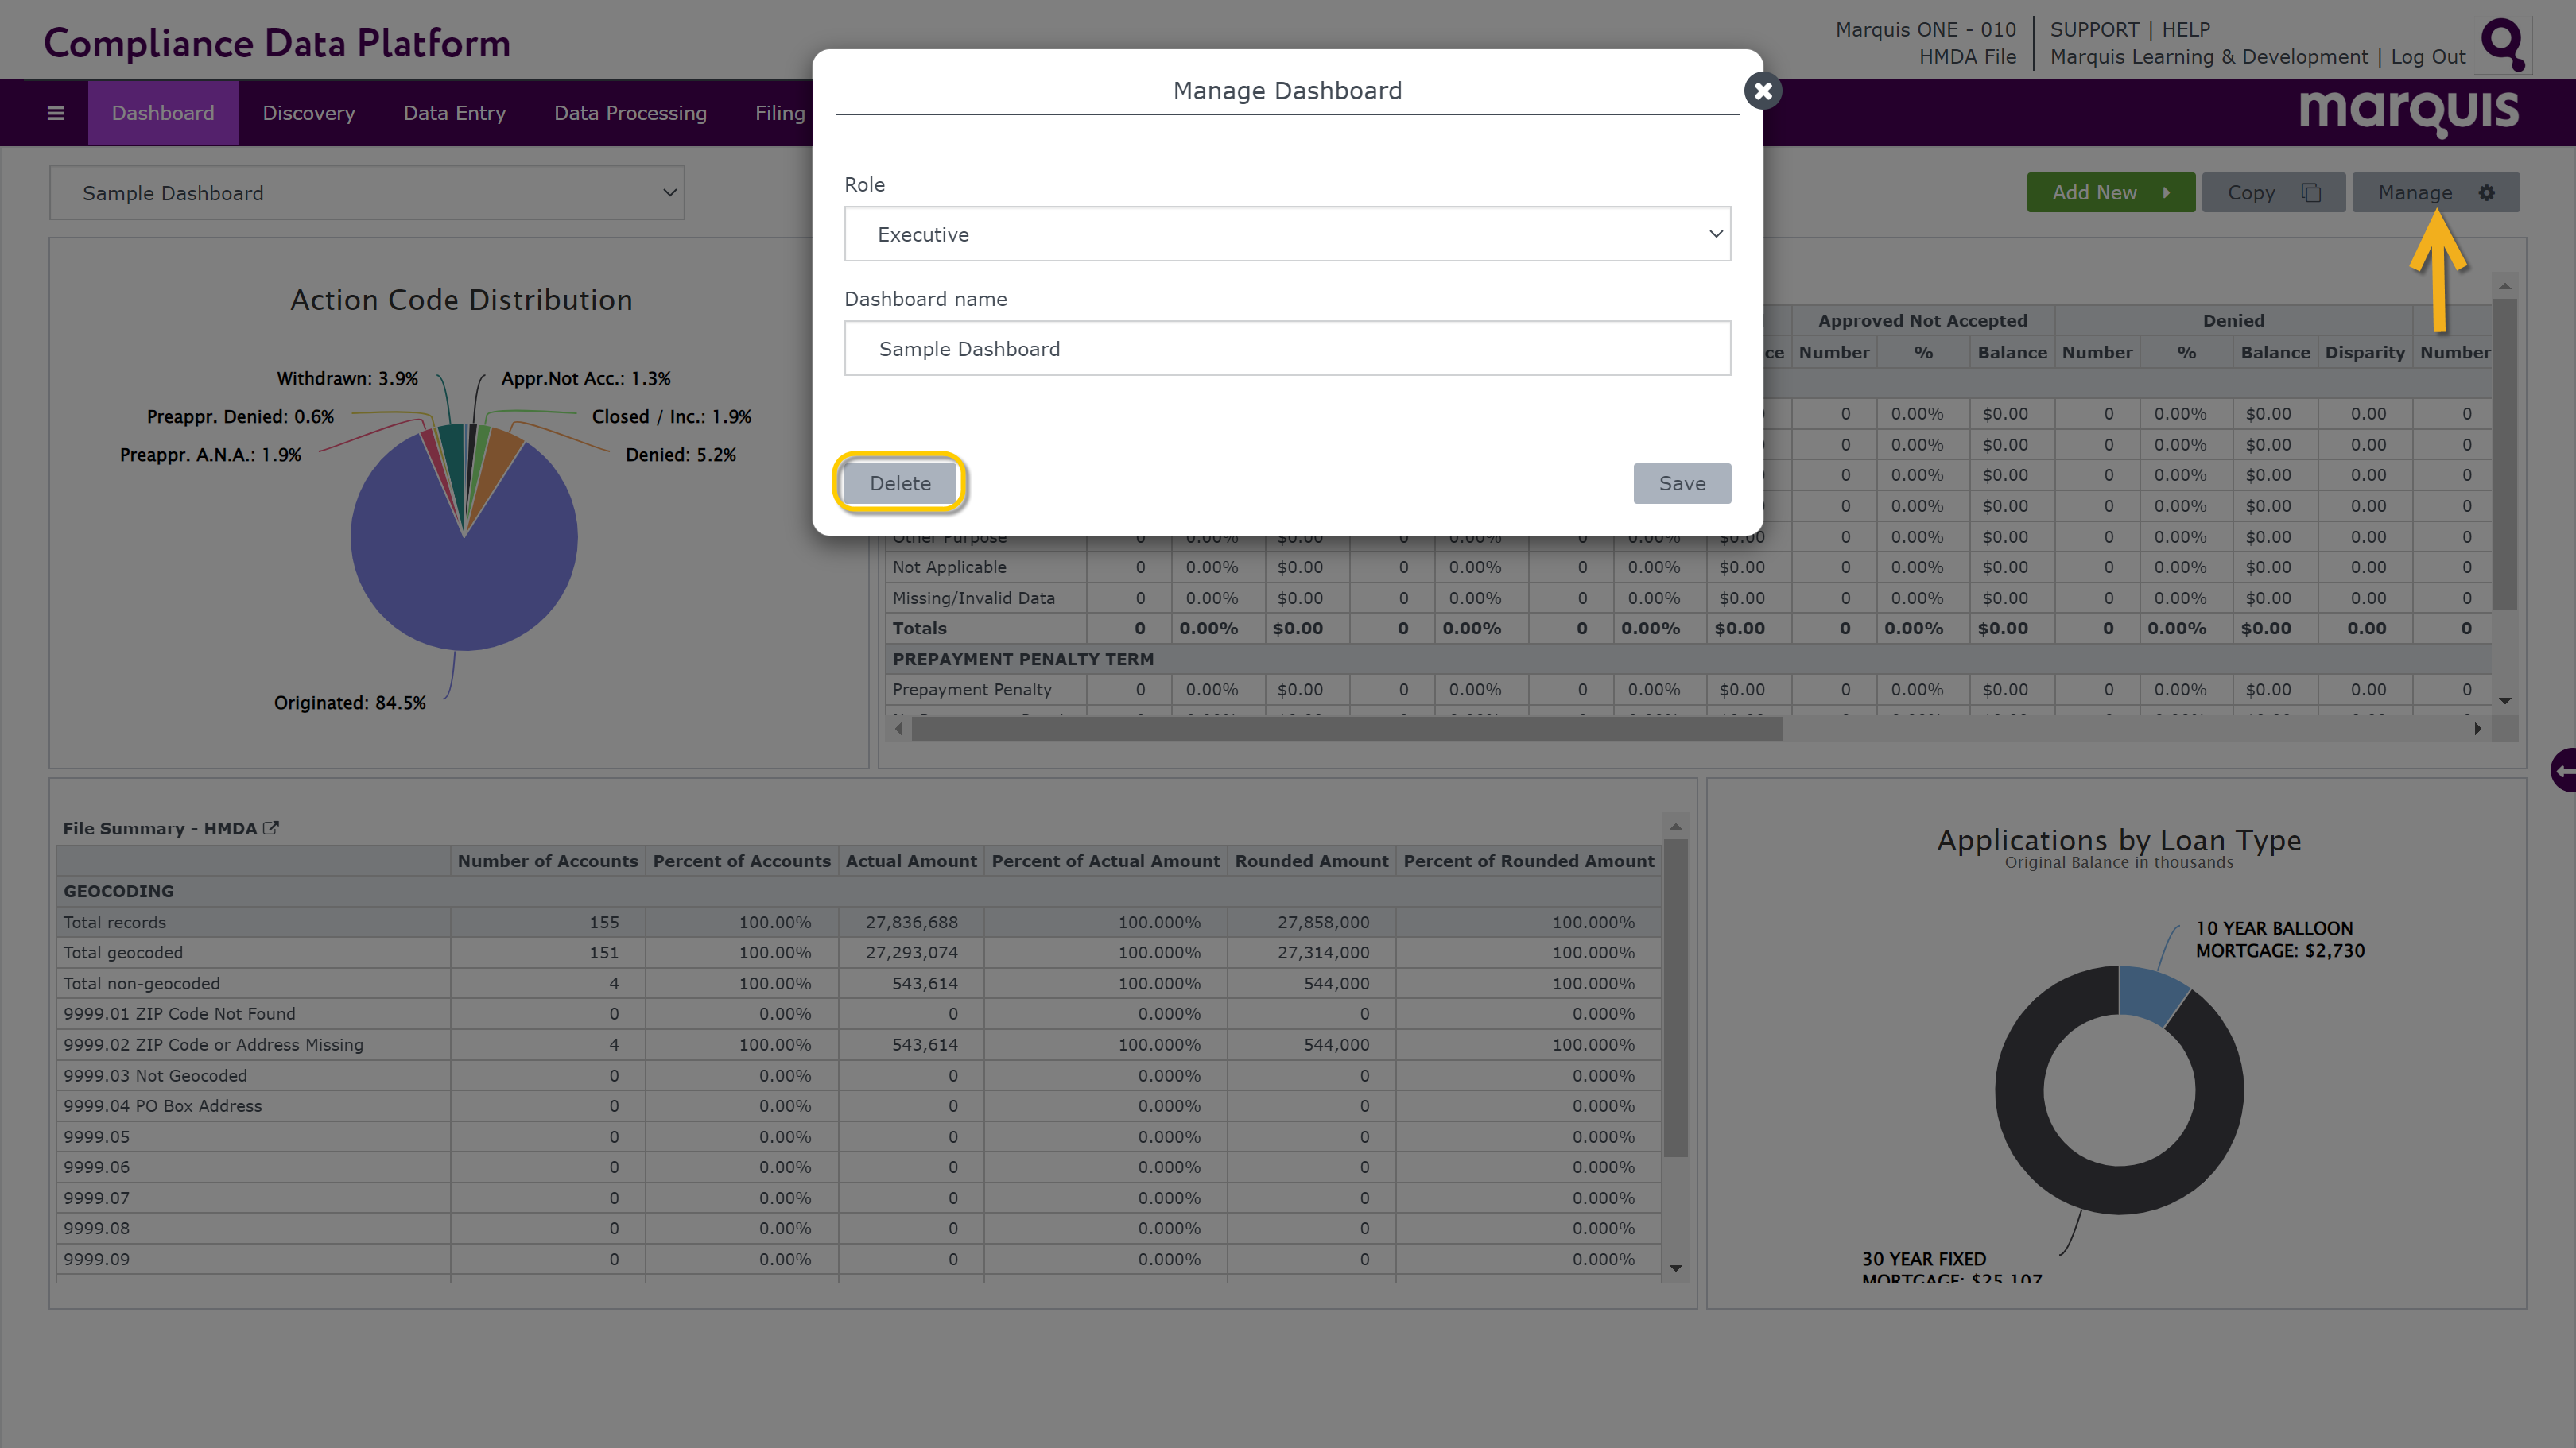This screenshot has height=1448, width=2576.
Task: Select the Total records row label
Action: point(115,923)
